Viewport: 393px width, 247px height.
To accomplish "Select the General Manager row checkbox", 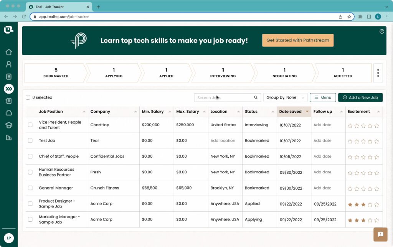I will pos(30,188).
